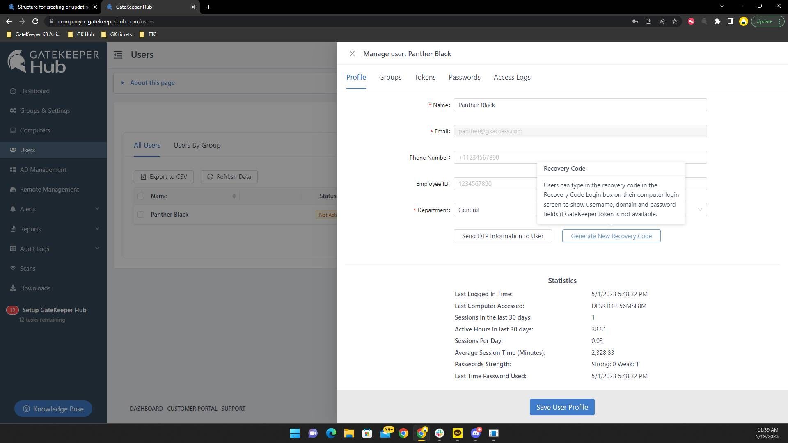788x443 pixels.
Task: Toggle the select-all checkbox in the table header
Action: tap(141, 196)
